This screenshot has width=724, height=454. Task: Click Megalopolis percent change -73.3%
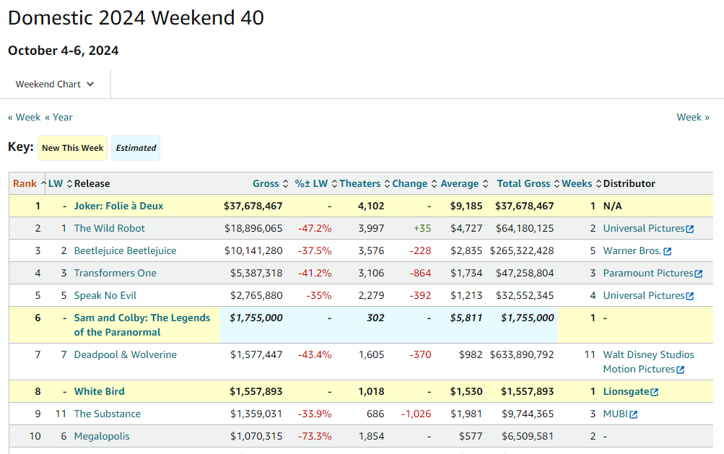[315, 437]
